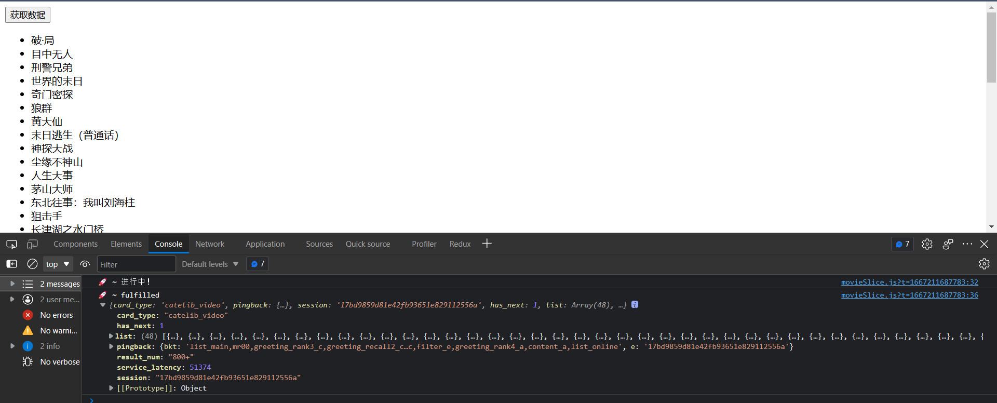Open the top JavaScript context dropdown
Screen dimensions: 997x403
(x=58, y=264)
